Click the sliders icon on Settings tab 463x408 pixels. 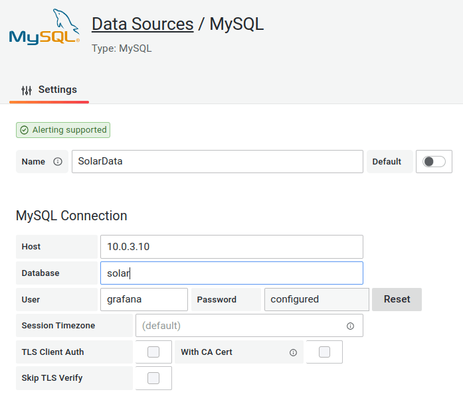coord(27,90)
